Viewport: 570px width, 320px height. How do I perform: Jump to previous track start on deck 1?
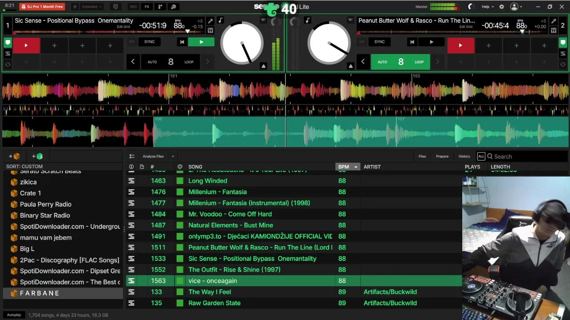pos(182,42)
